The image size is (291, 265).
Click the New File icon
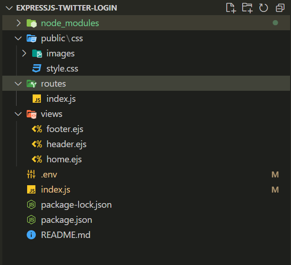click(x=231, y=8)
